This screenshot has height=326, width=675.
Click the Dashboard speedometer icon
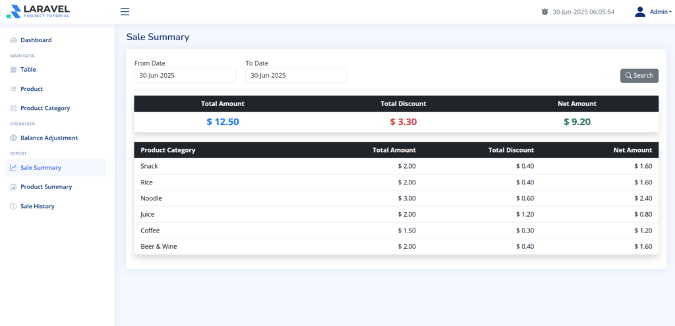tap(13, 40)
